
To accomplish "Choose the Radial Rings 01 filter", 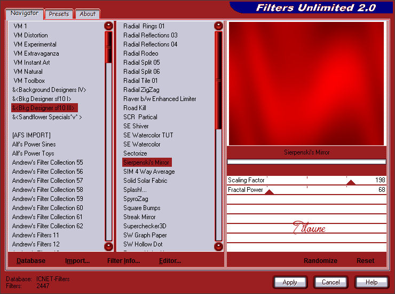I will coord(144,26).
